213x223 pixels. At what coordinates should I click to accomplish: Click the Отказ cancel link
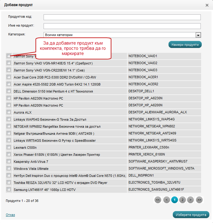click(10, 215)
